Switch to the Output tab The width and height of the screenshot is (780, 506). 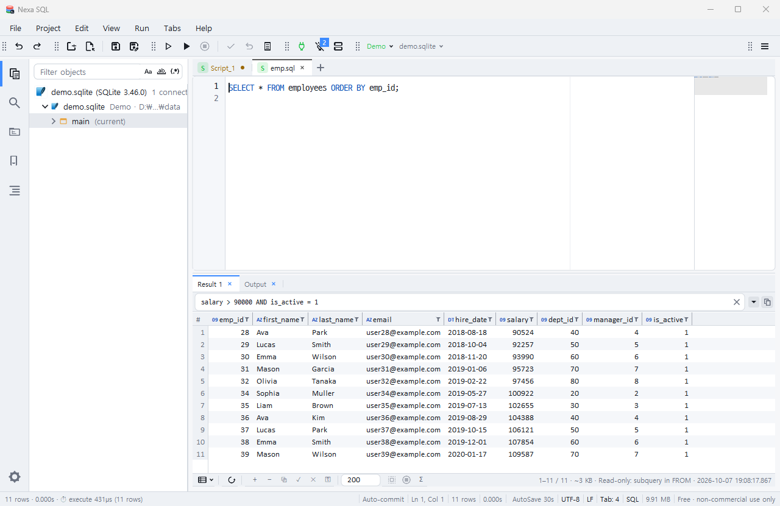255,284
